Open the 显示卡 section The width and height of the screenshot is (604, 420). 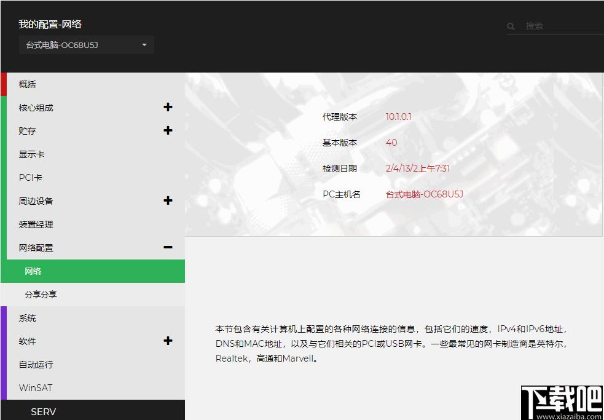click(x=92, y=154)
